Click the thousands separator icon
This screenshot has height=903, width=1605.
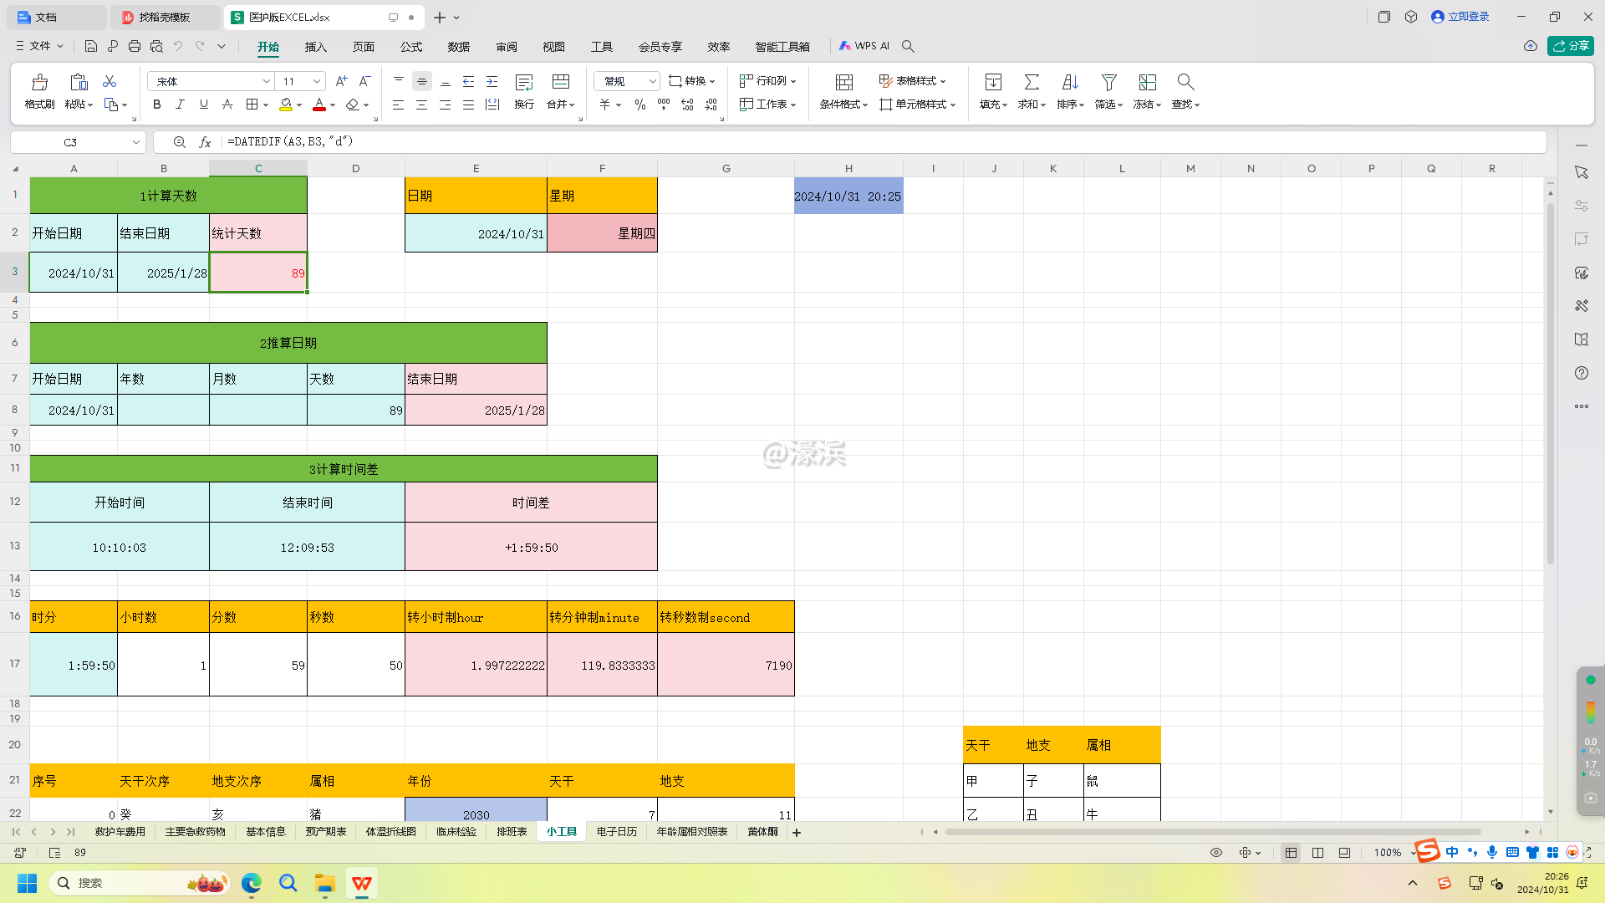click(664, 105)
